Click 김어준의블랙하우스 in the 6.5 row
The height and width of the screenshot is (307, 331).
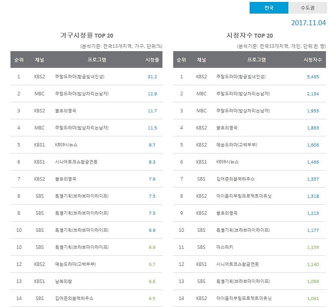click(x=74, y=298)
